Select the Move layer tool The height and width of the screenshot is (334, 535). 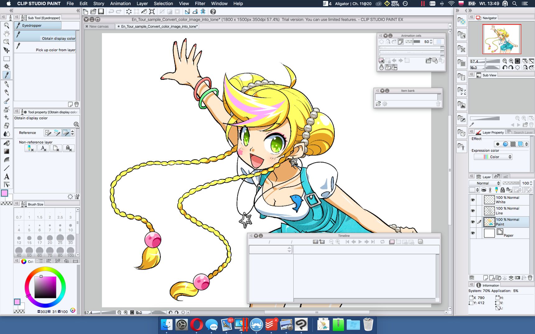[7, 50]
